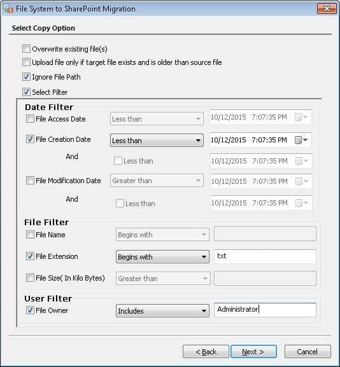Proceed with the Next button
Viewport: 340px width, 367px height.
253,352
